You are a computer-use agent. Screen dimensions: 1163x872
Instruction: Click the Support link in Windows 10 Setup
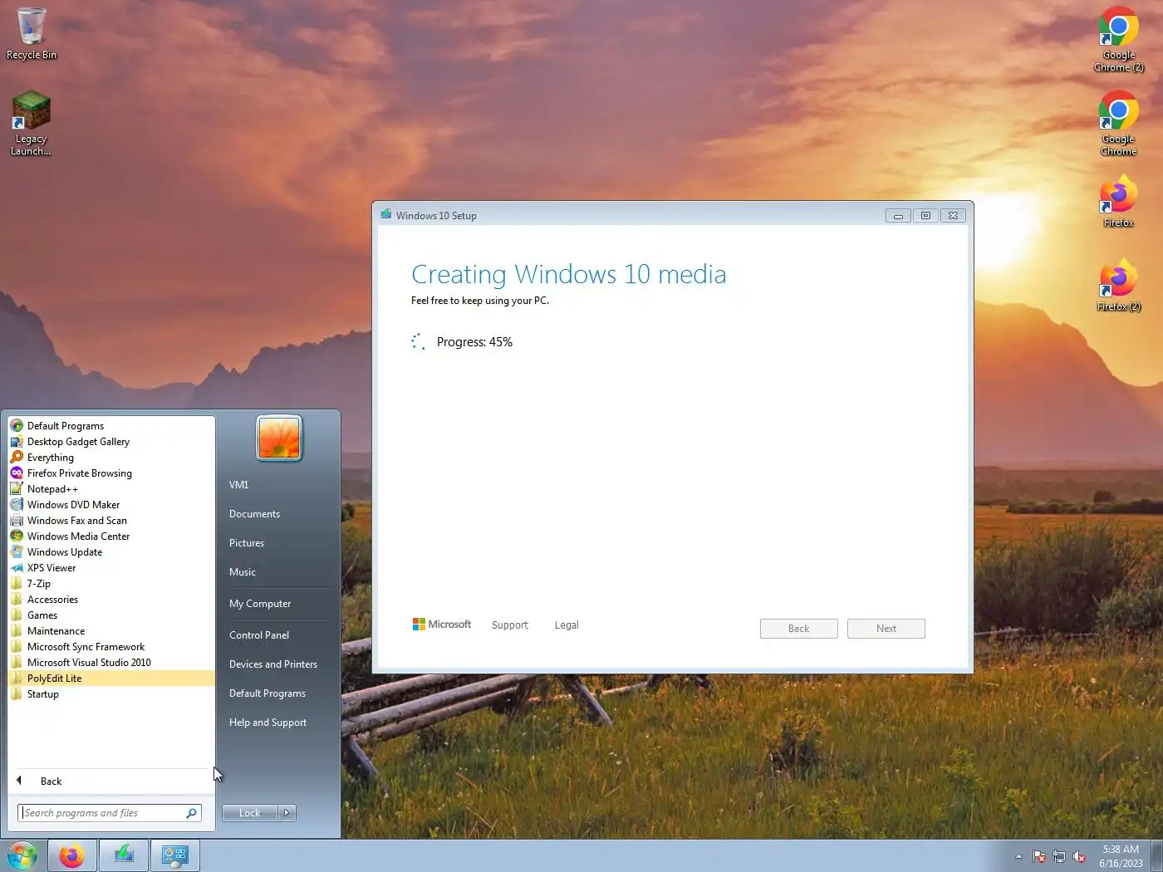coord(509,625)
